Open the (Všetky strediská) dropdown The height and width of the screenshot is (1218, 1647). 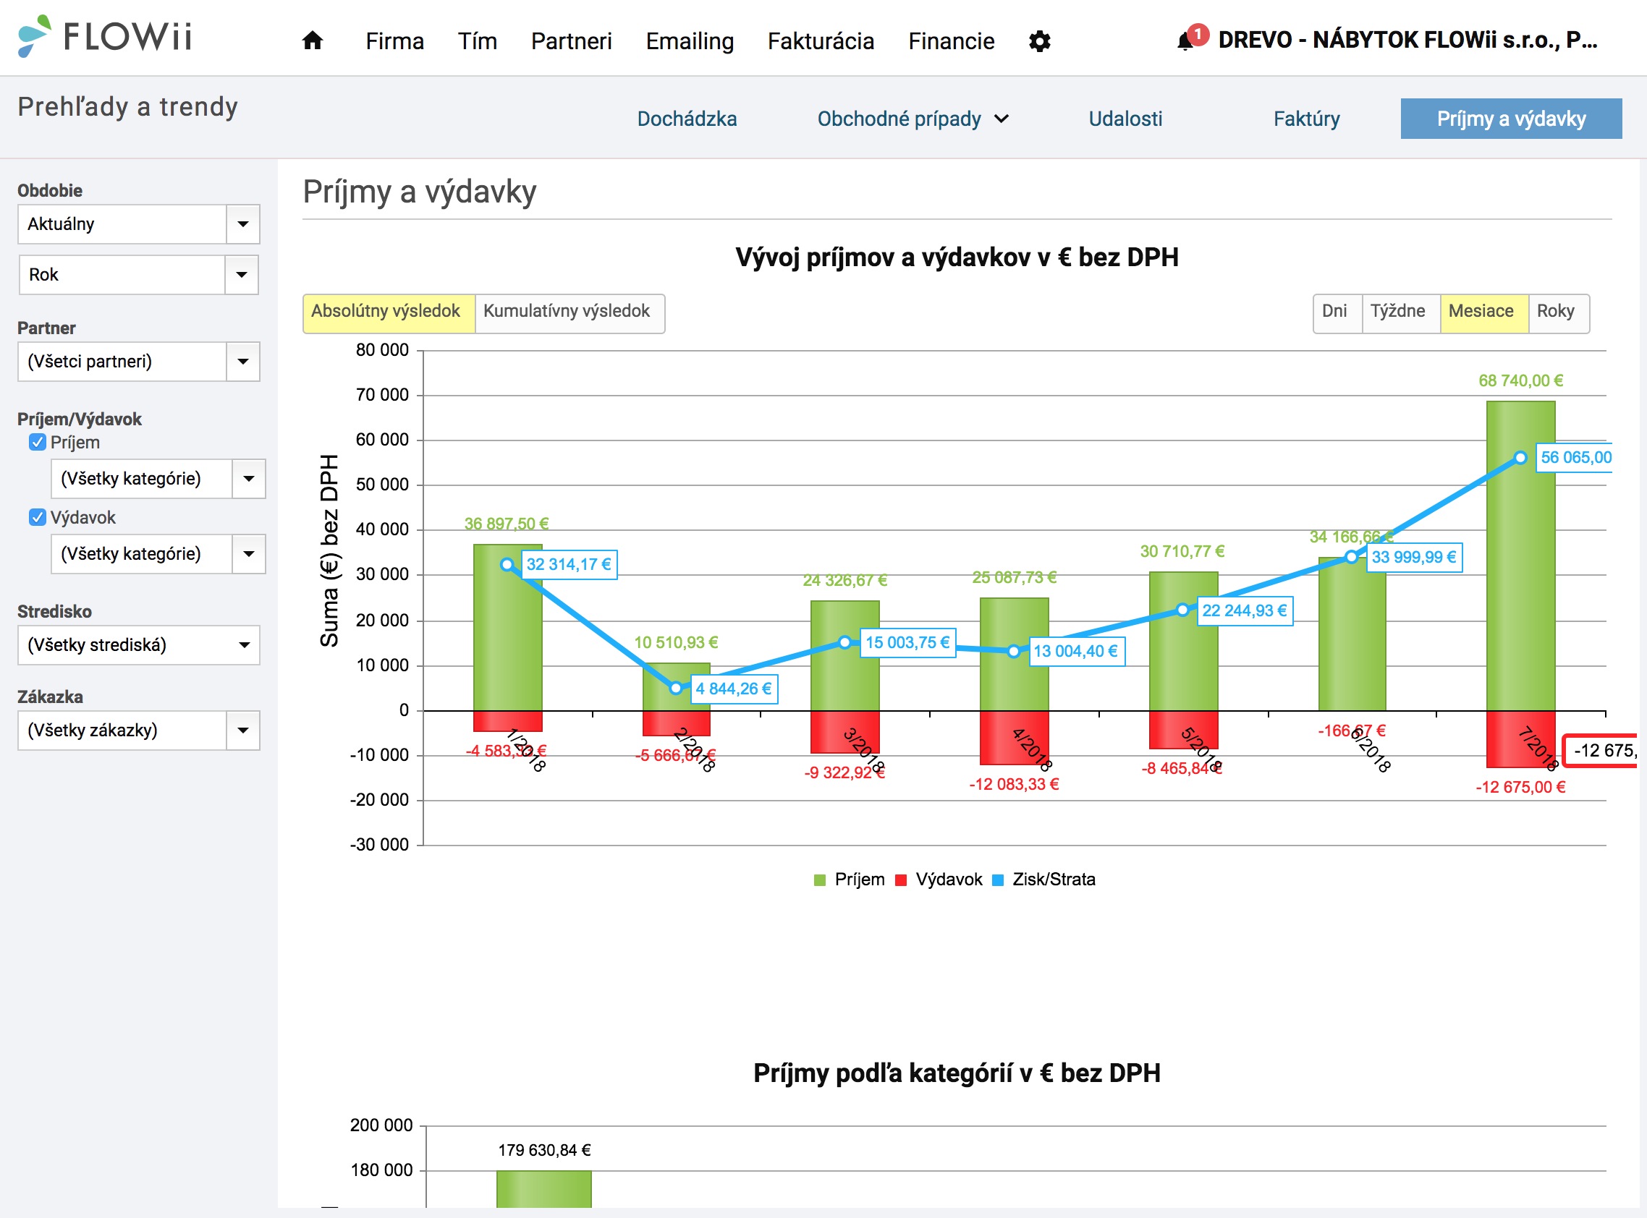139,645
